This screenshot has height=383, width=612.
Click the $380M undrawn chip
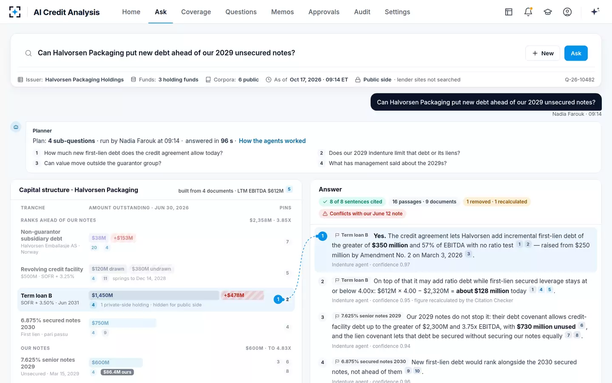(151, 269)
